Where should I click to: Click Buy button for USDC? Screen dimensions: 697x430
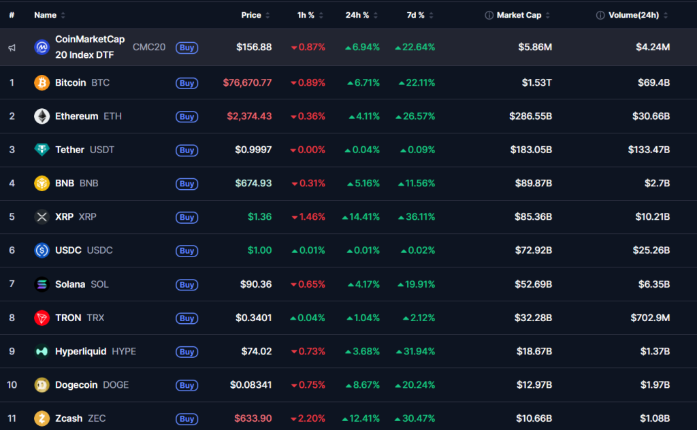pos(187,251)
